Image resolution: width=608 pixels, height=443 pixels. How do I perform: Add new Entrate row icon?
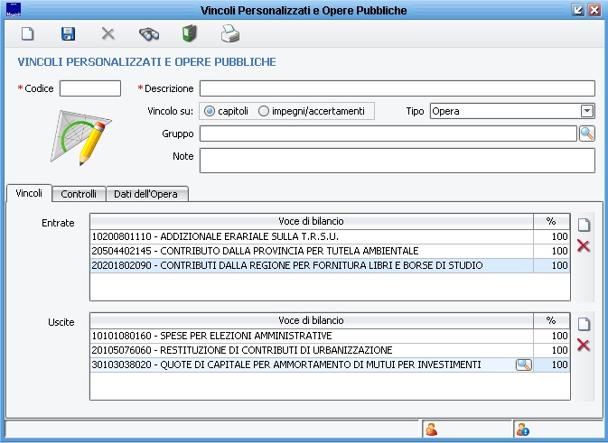point(584,224)
